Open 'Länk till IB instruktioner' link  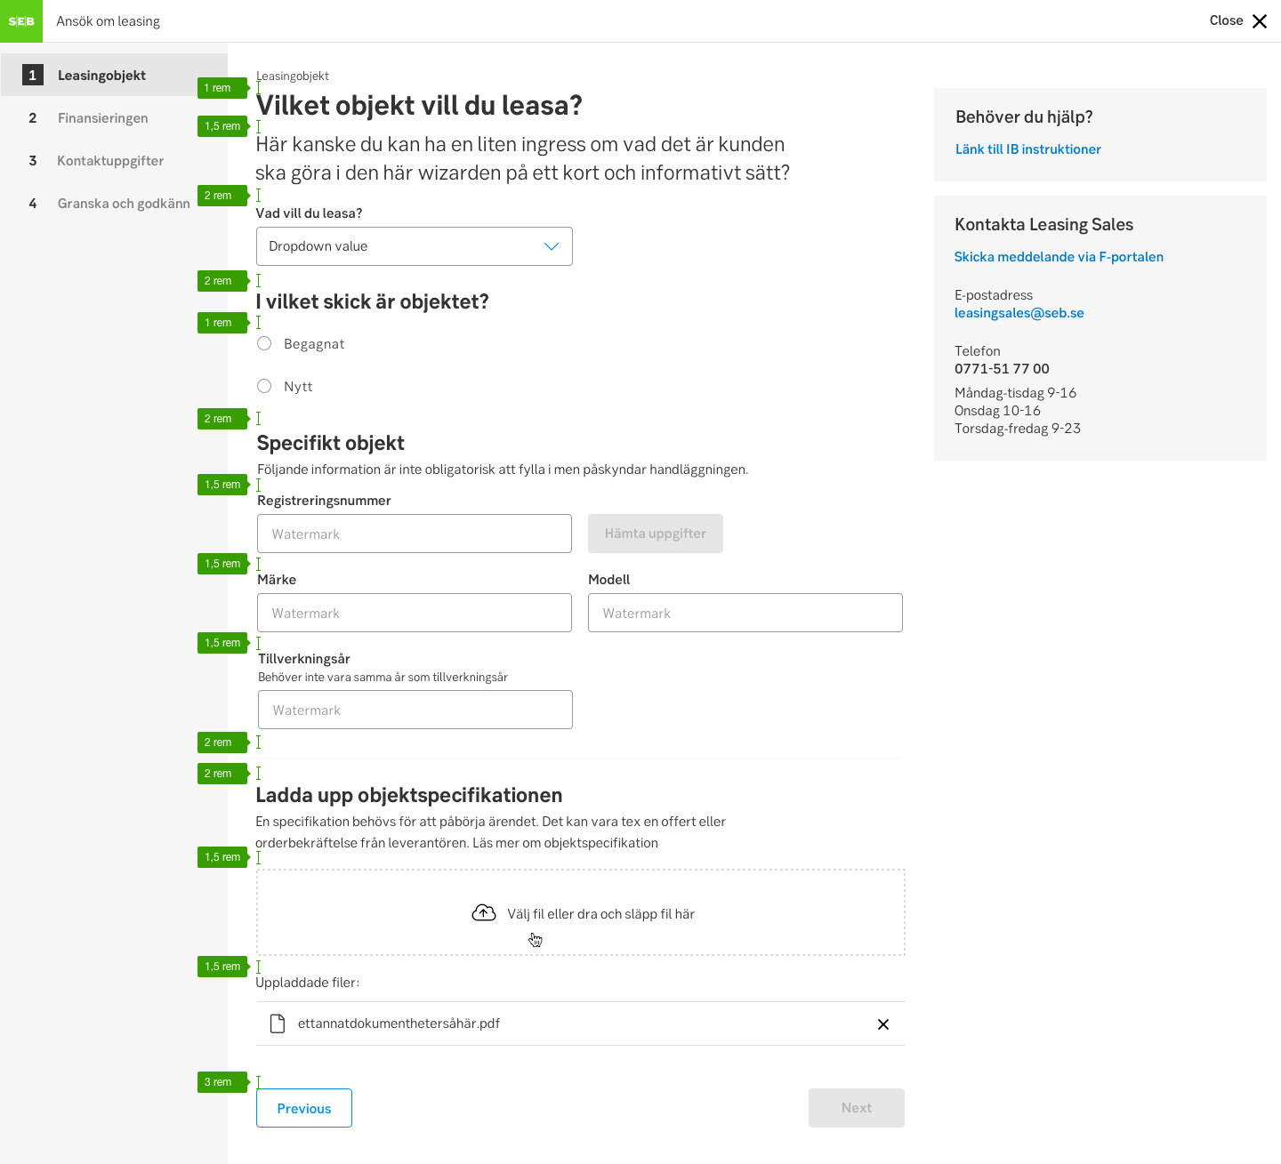tap(1027, 149)
